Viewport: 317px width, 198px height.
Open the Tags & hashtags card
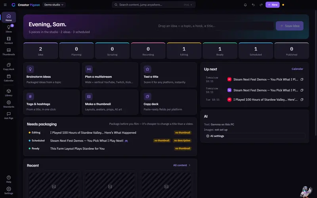[52, 102]
